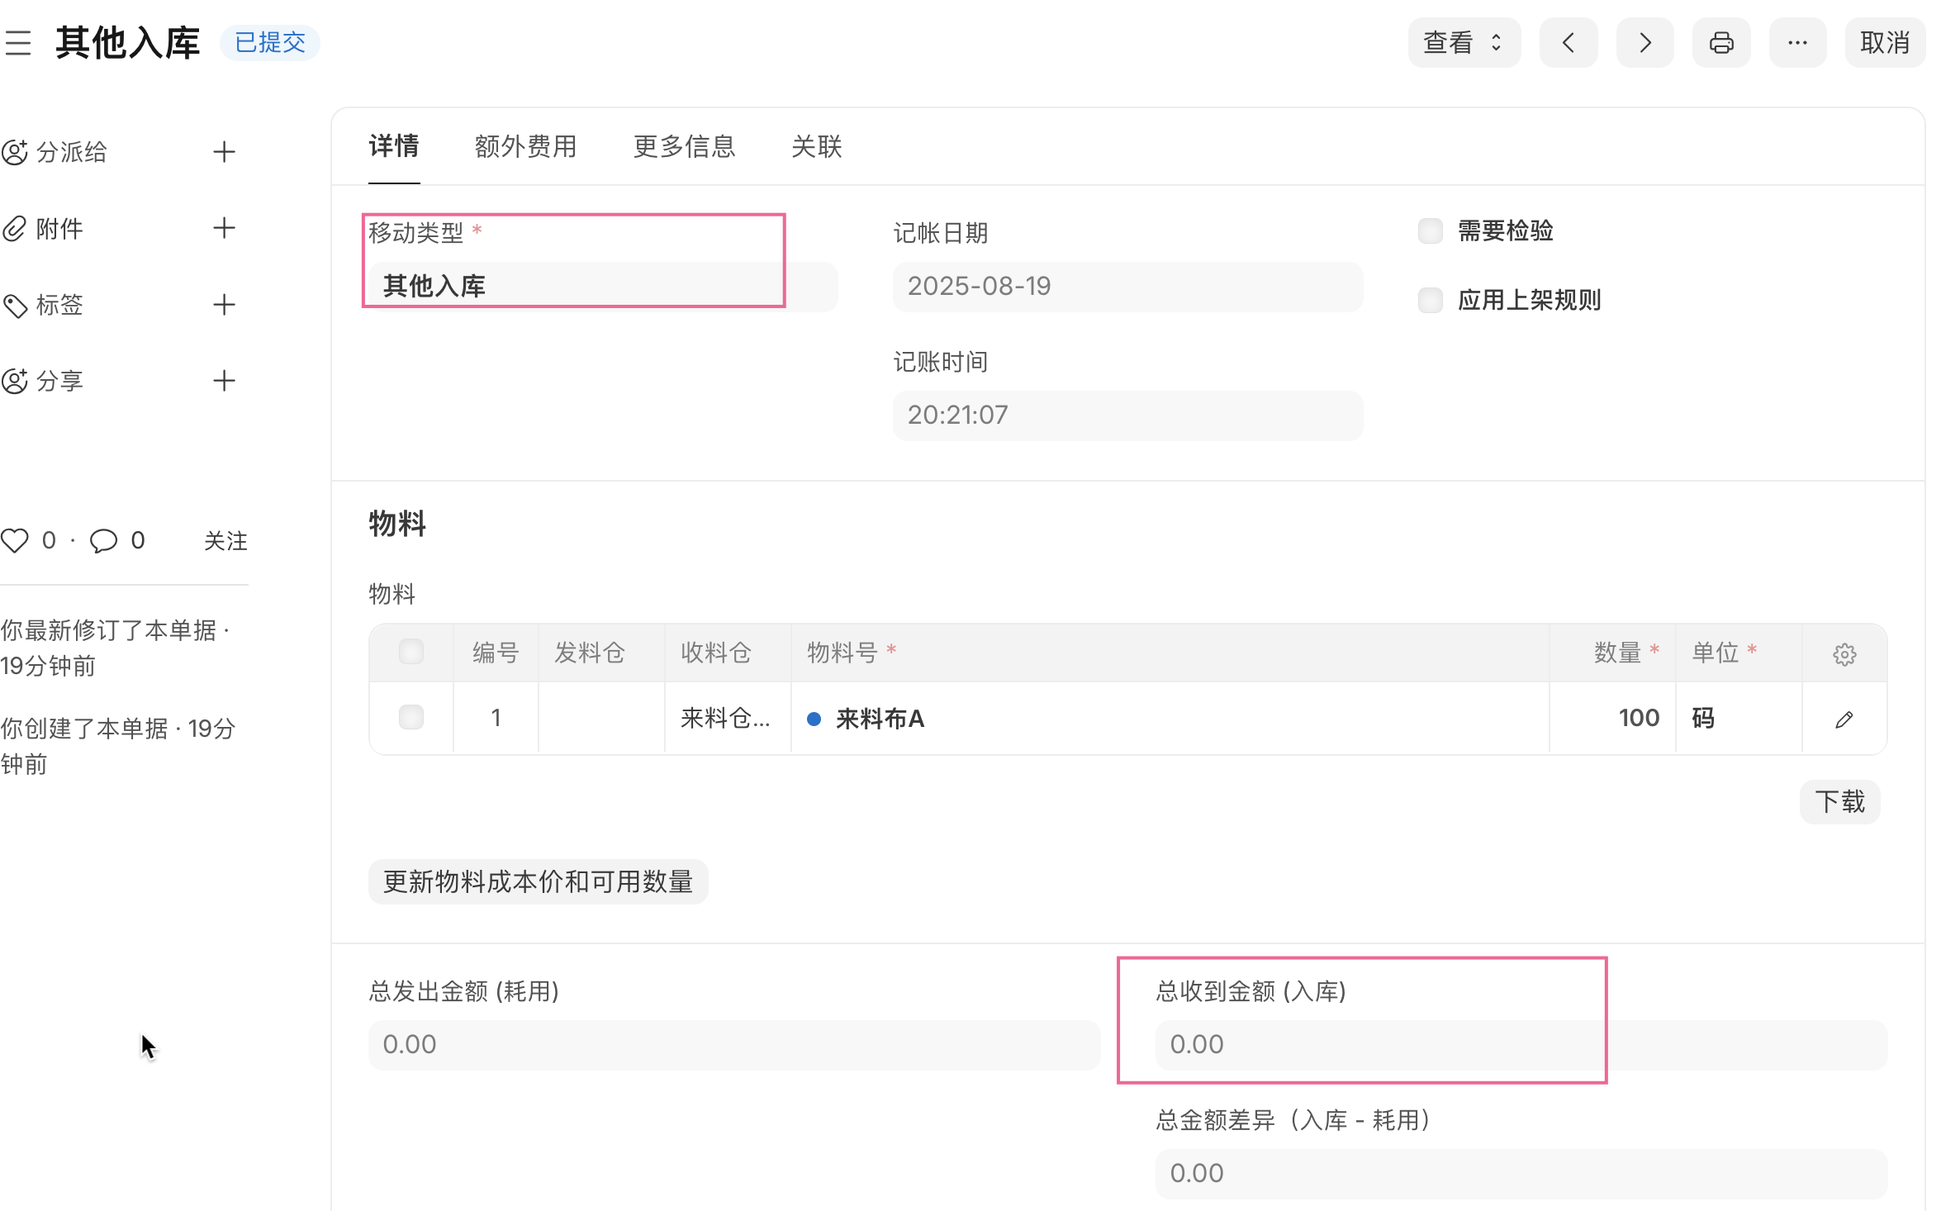The height and width of the screenshot is (1211, 1941).
Task: Click the 下载 button below table
Action: [x=1839, y=802]
